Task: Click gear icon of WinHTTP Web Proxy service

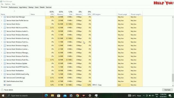Action: click(x=5, y=67)
